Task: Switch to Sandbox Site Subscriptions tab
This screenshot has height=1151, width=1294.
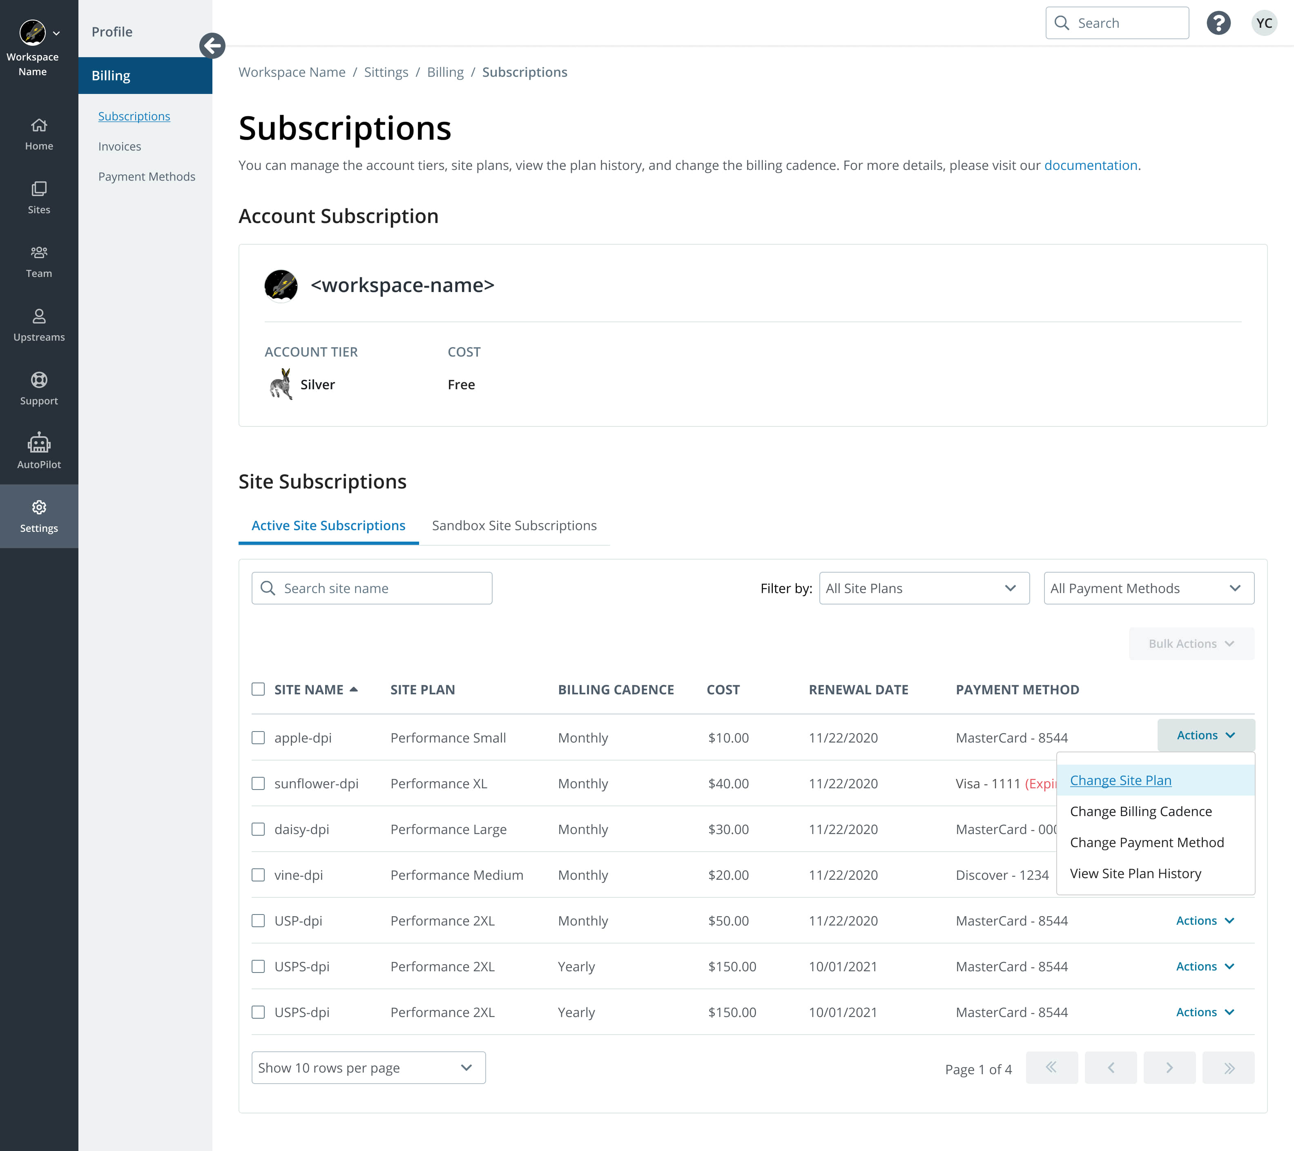Action: click(514, 526)
